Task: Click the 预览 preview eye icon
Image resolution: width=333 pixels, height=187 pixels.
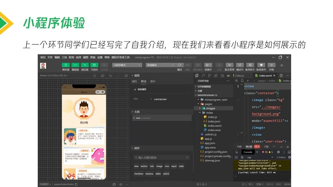Action: point(187,65)
